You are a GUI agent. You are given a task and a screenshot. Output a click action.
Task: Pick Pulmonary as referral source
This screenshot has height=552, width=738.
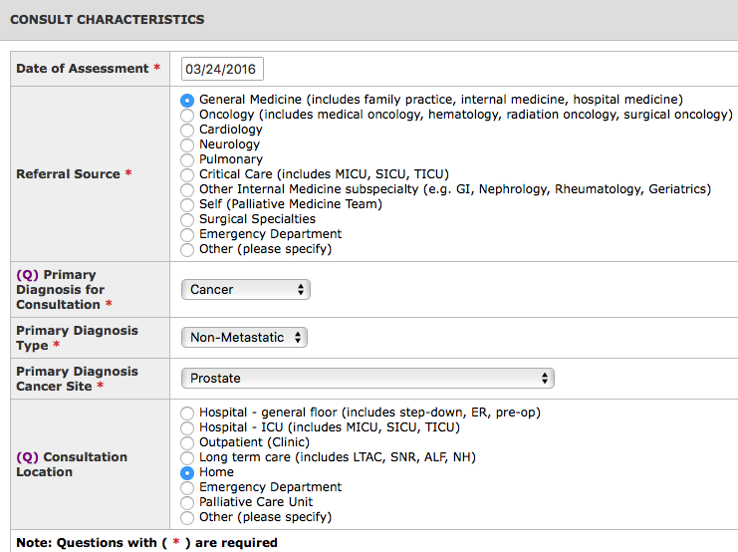click(x=187, y=160)
